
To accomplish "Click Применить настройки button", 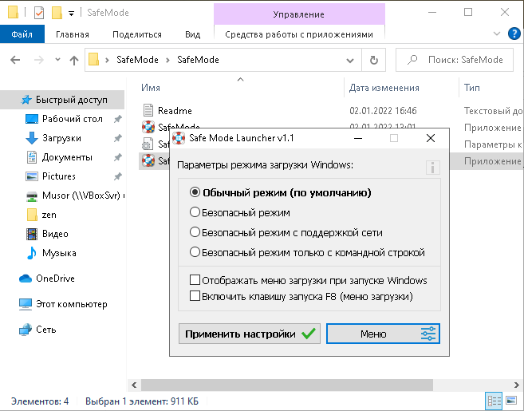I will (250, 334).
